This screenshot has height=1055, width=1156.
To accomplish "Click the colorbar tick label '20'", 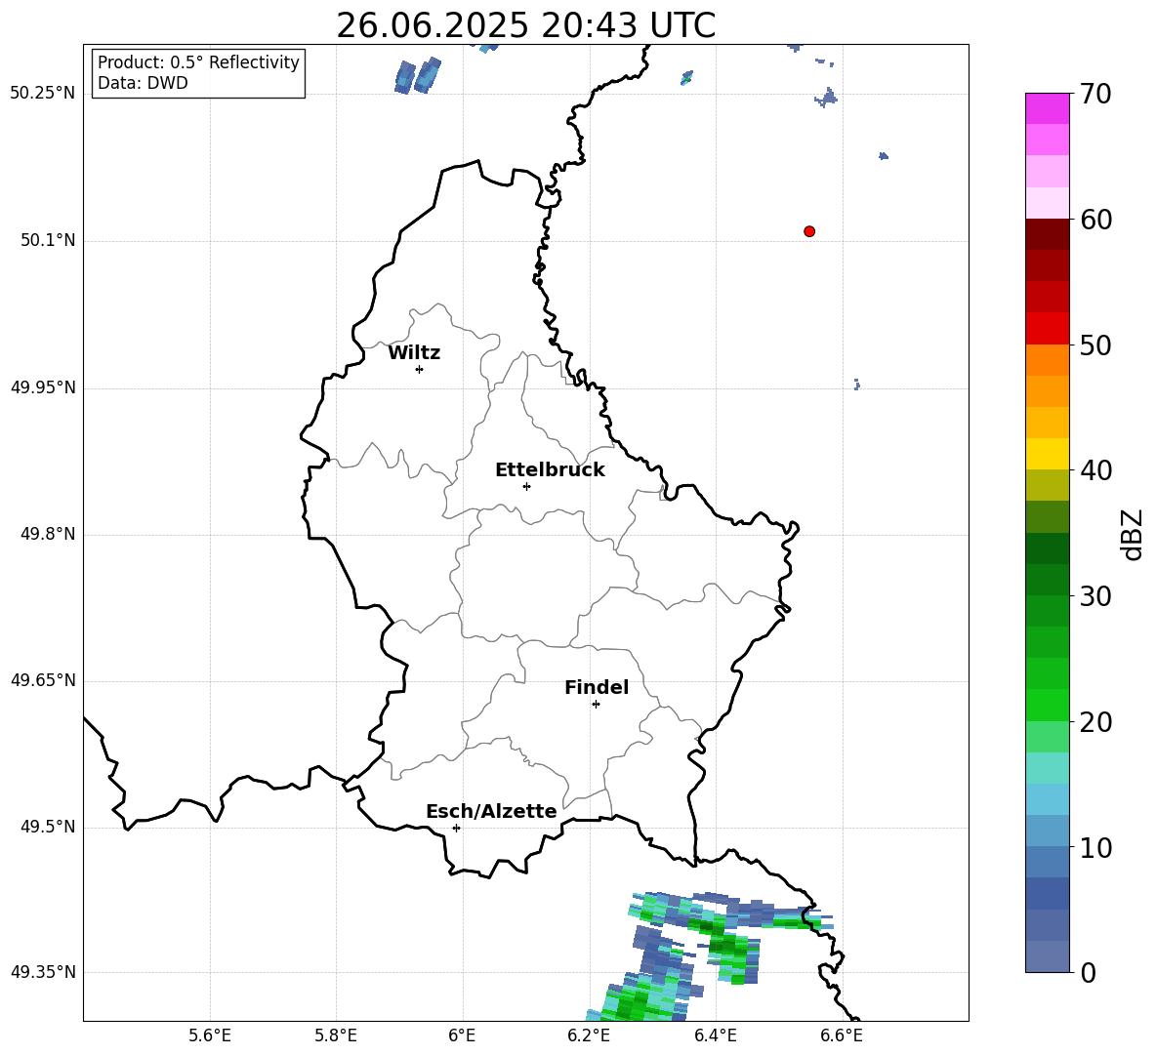I will [x=1095, y=722].
